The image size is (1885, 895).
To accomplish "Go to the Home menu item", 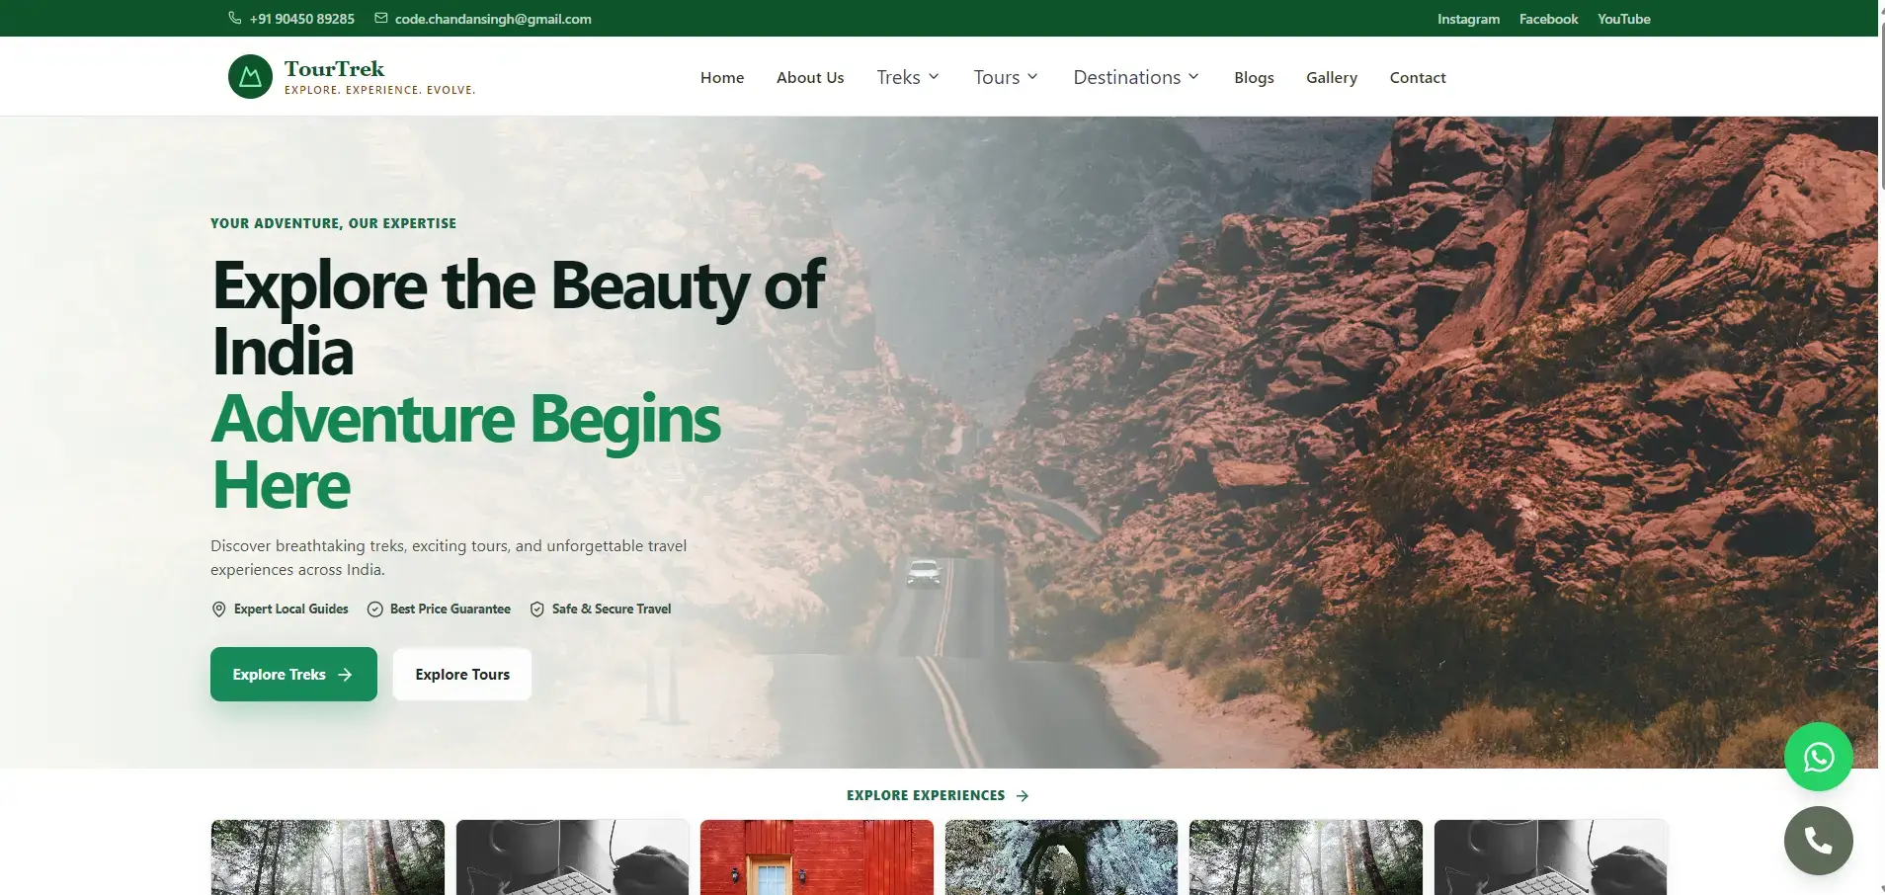I will [722, 77].
